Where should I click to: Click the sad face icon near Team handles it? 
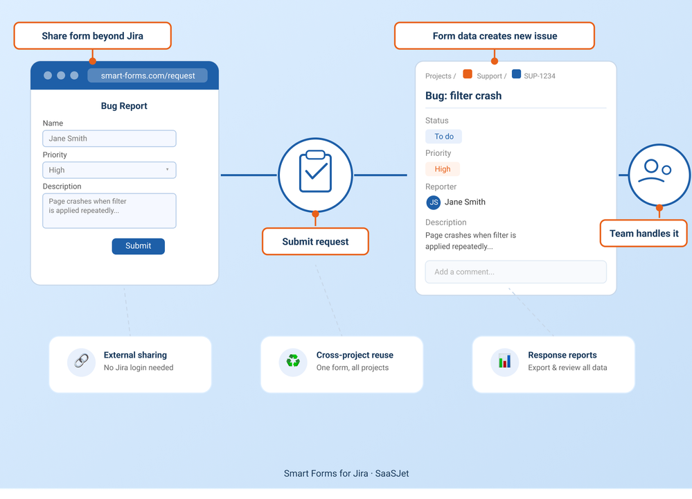click(658, 175)
